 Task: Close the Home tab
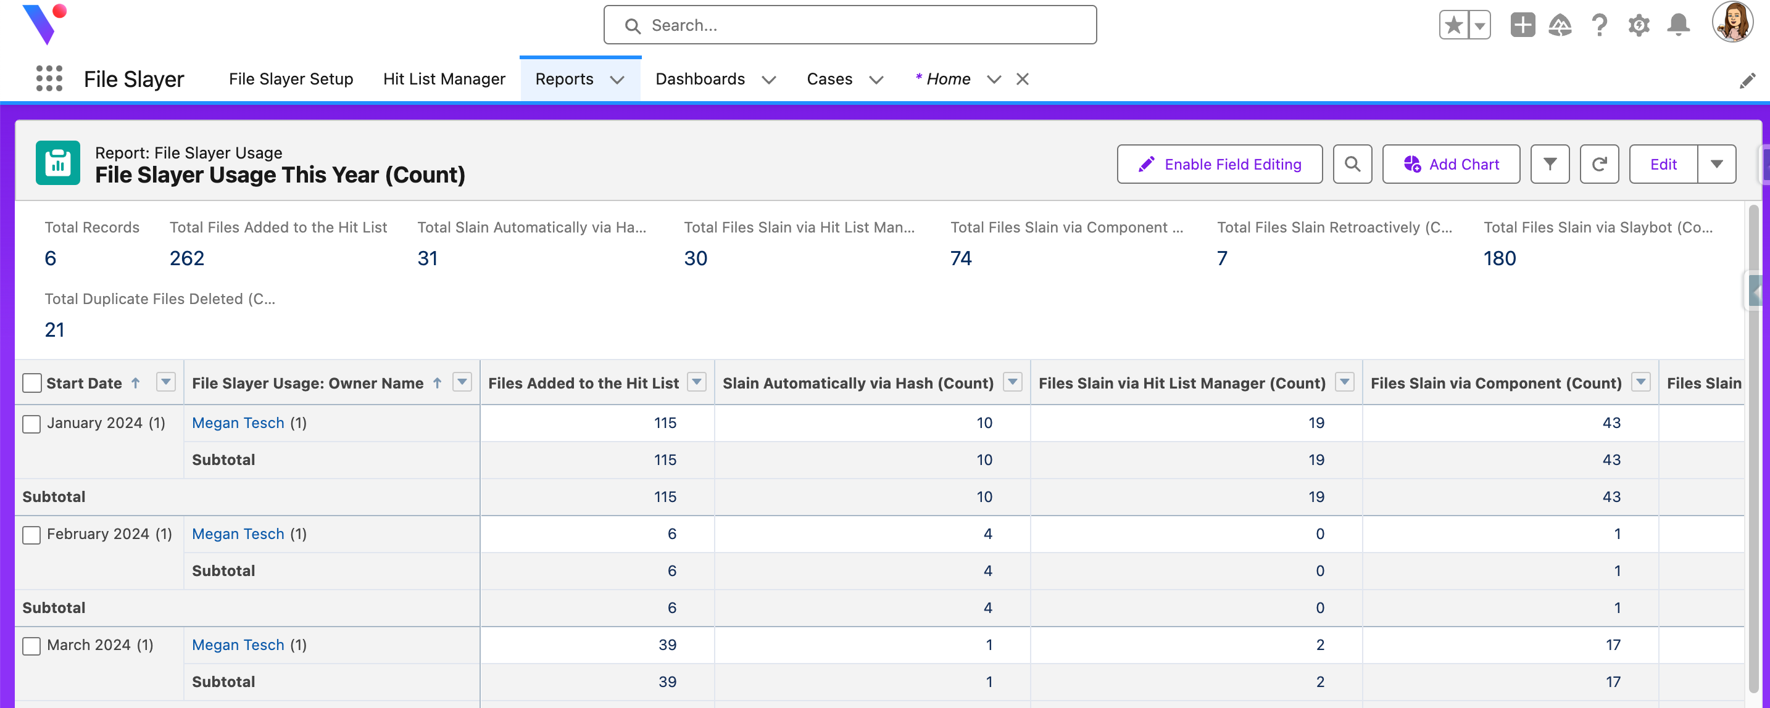[1023, 79]
